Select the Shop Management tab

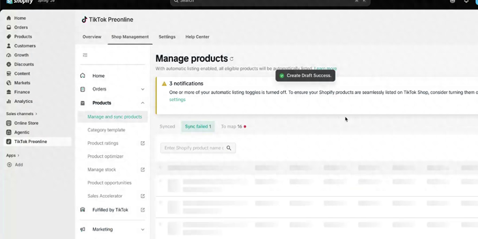pos(130,37)
